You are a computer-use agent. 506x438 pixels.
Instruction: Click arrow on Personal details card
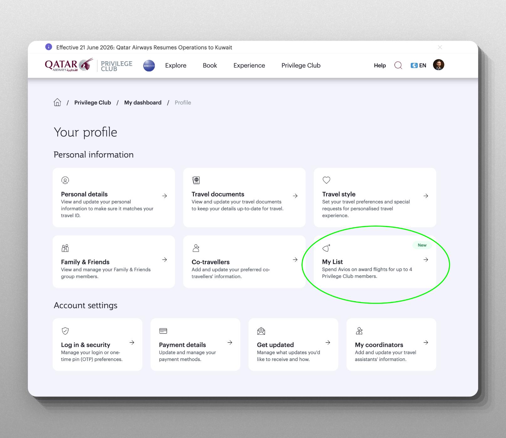click(164, 196)
